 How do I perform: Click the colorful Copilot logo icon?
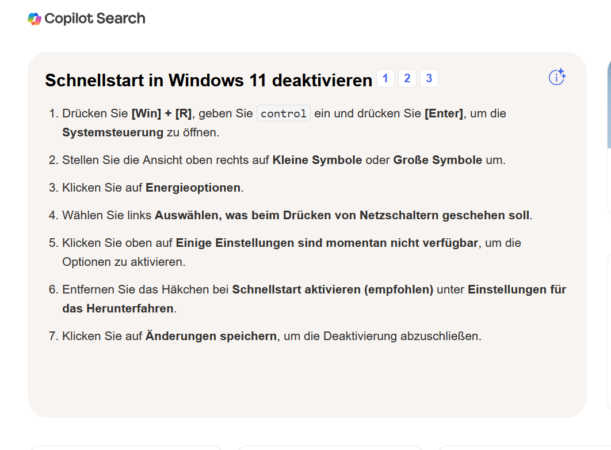click(35, 18)
